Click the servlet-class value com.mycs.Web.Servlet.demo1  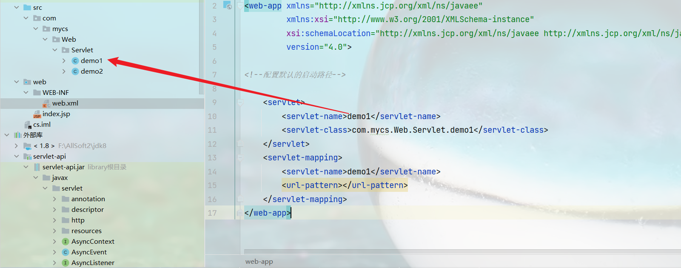(x=413, y=130)
